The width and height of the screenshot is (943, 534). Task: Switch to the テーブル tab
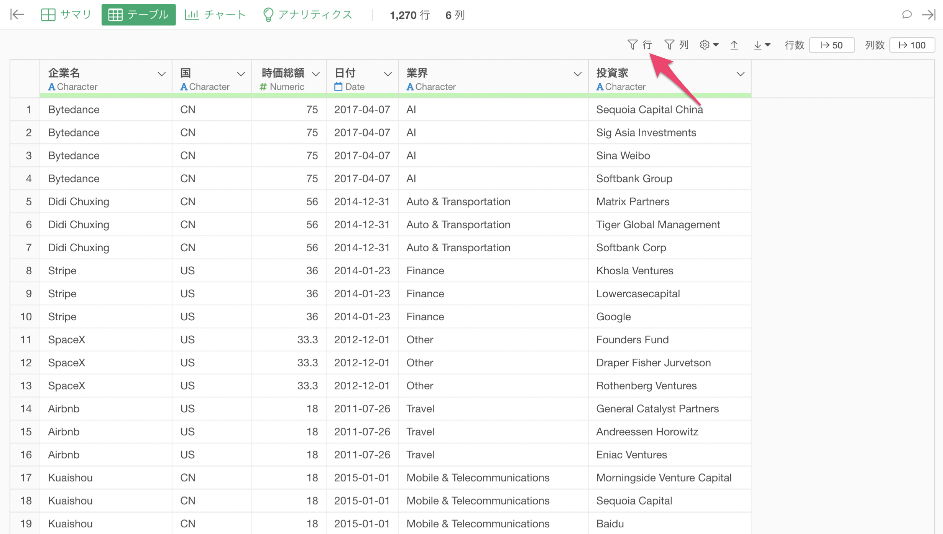coord(138,15)
